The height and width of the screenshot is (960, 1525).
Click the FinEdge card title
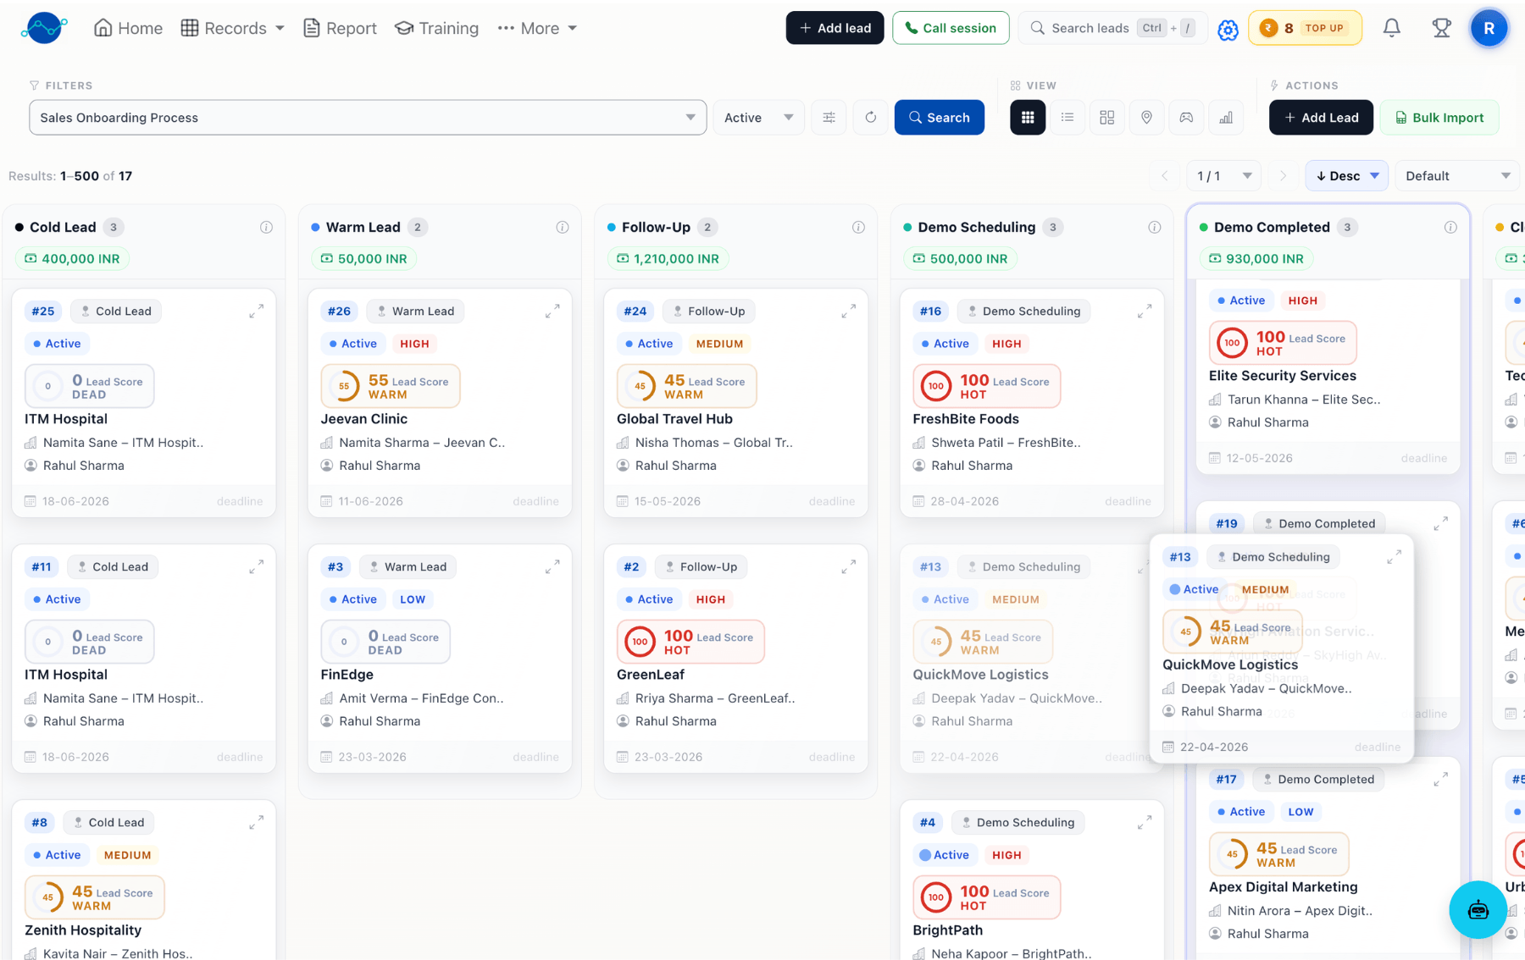click(x=347, y=675)
